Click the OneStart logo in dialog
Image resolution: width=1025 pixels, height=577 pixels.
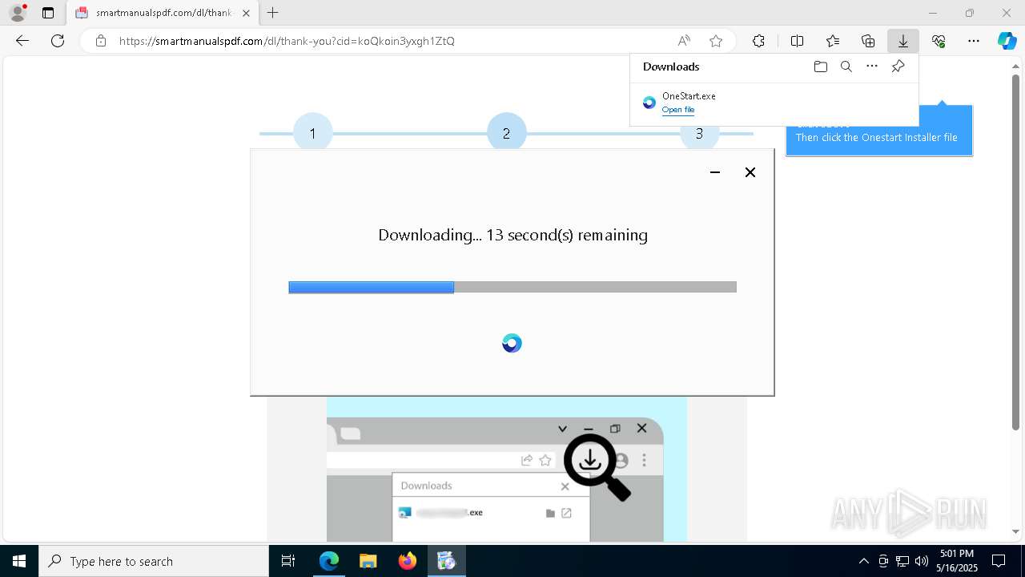[512, 344]
